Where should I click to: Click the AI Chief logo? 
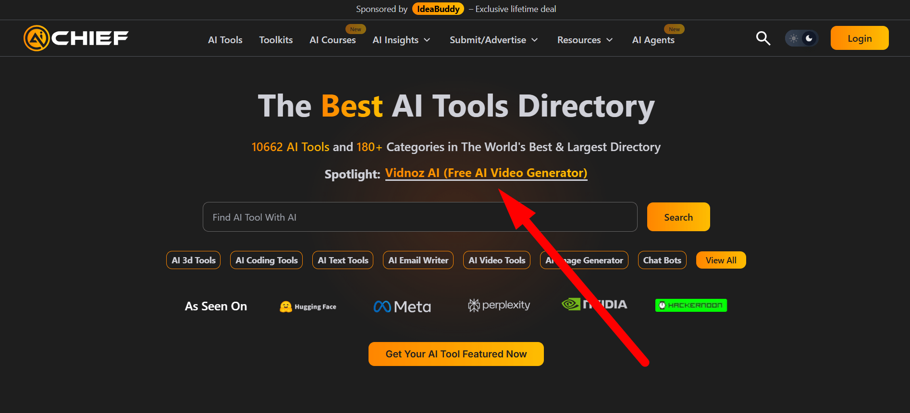point(76,38)
